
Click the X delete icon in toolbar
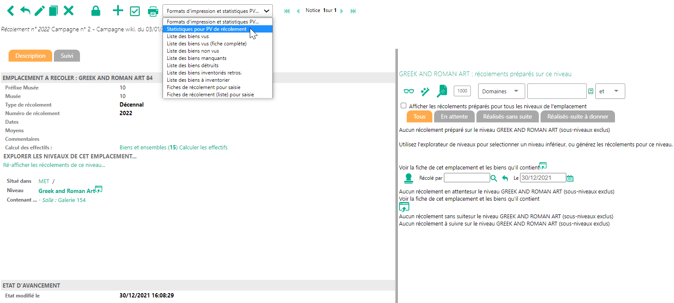click(x=68, y=11)
